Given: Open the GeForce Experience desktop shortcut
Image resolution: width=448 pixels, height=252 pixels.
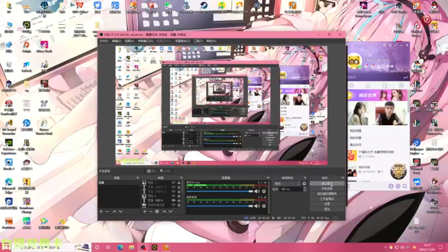Looking at the screenshot, I should click(x=8, y=147).
